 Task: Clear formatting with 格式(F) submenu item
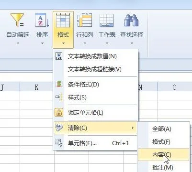point(164,141)
